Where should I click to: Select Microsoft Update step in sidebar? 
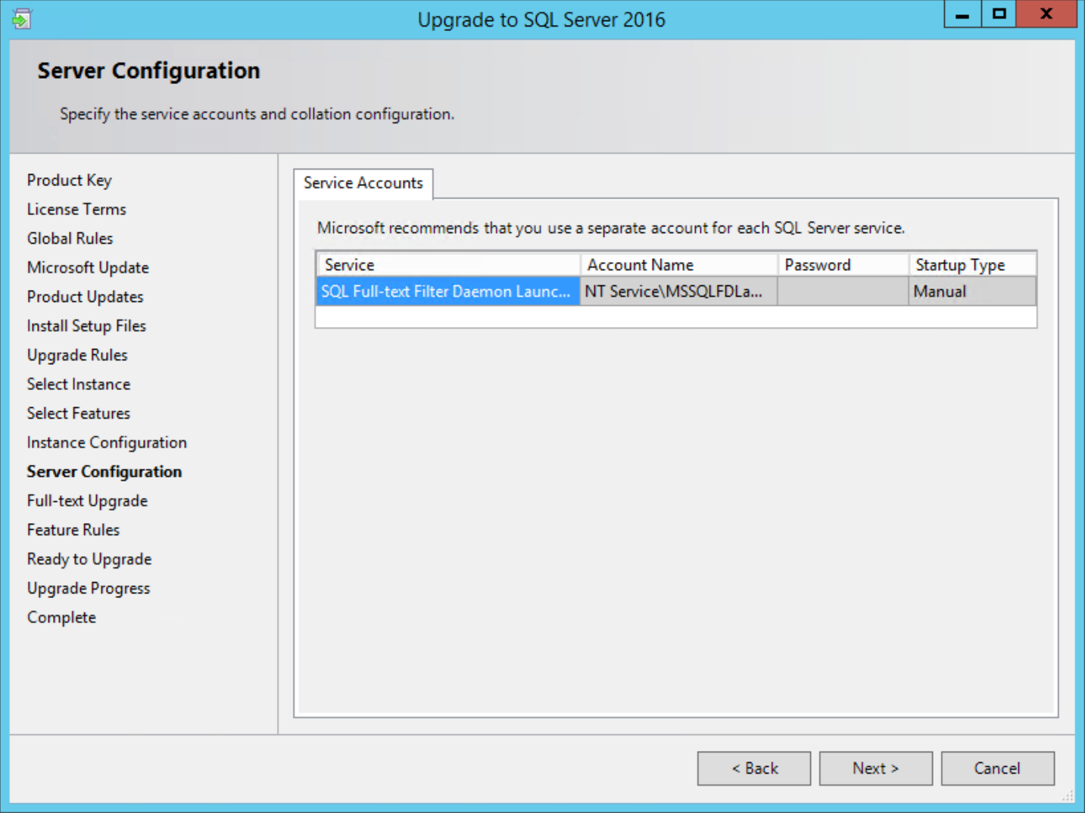(88, 267)
